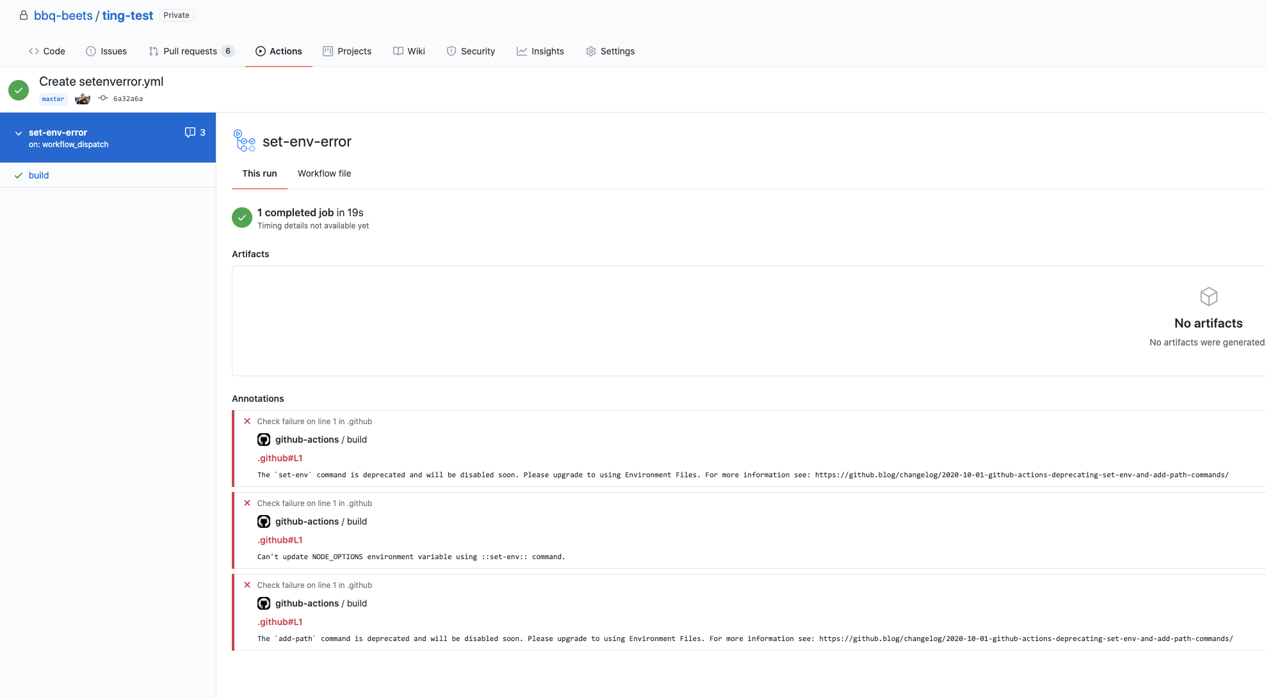Click the commit author avatar

point(83,99)
